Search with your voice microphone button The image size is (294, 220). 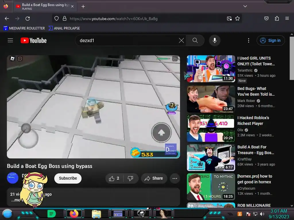[215, 40]
